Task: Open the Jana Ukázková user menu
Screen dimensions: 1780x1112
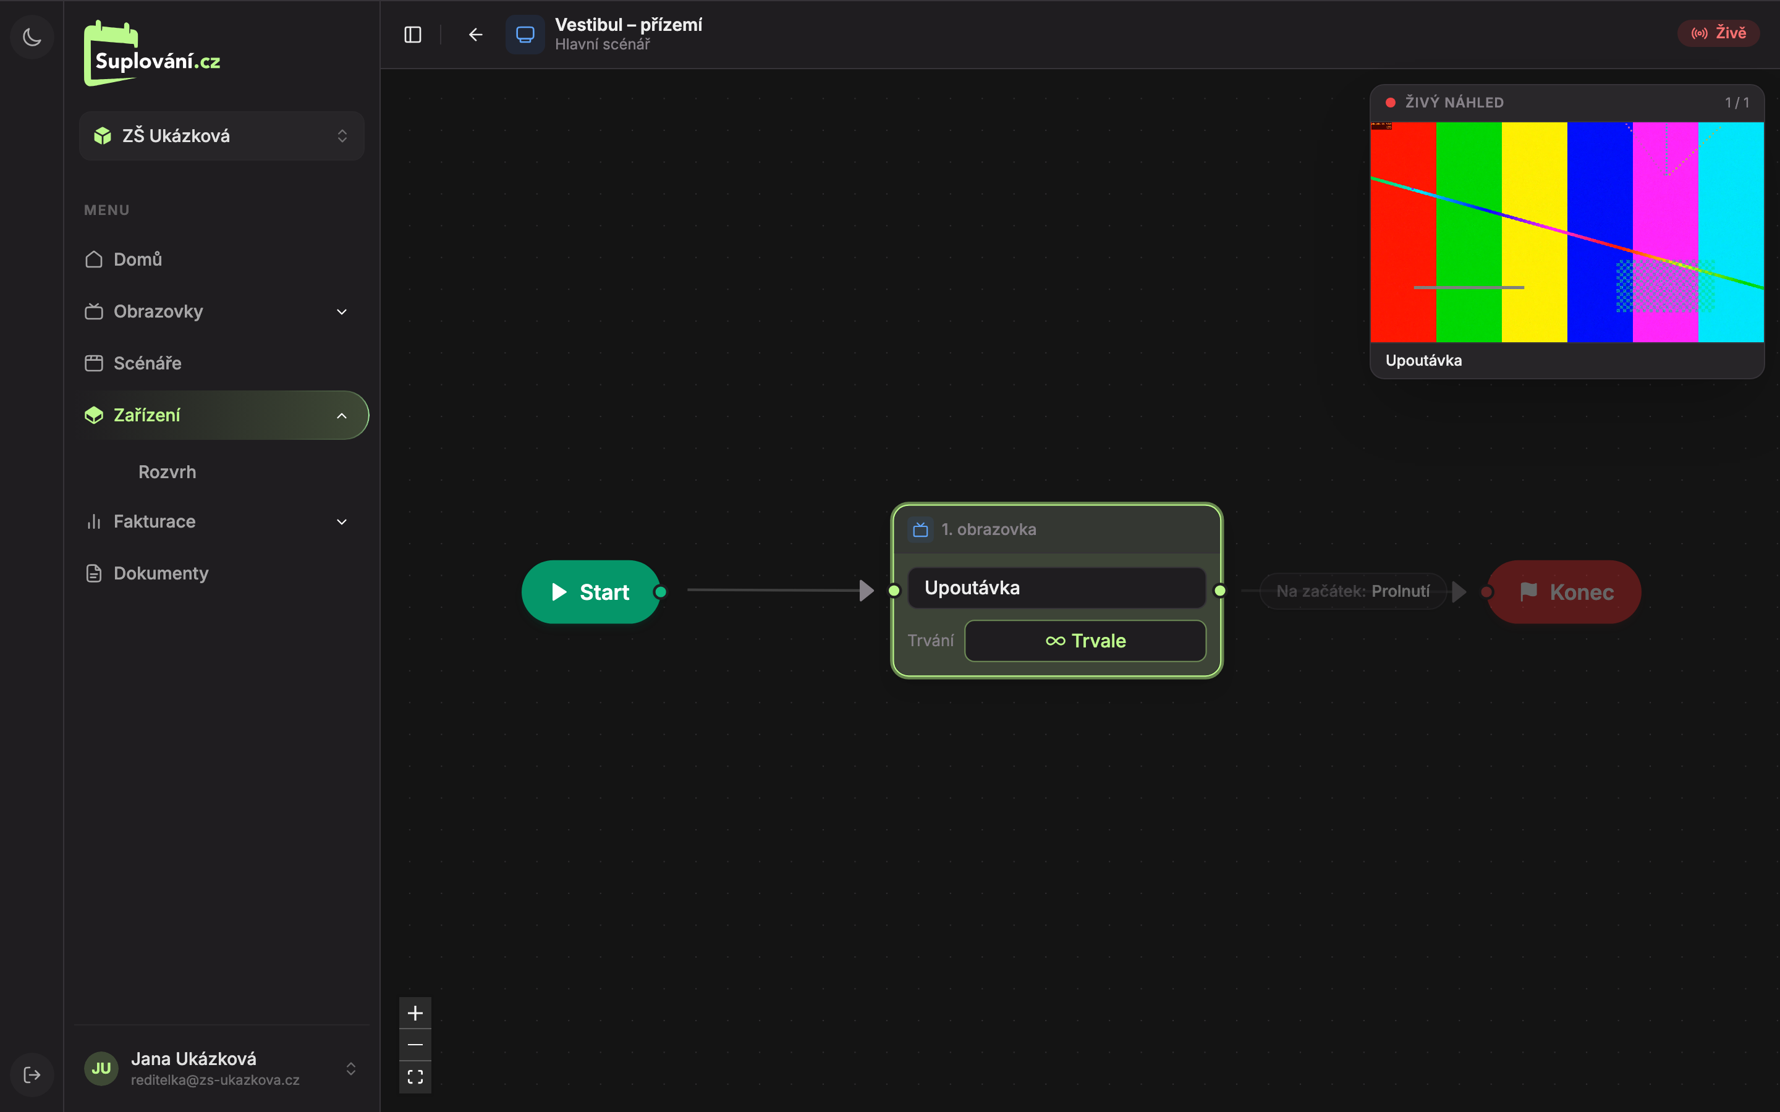Action: (x=221, y=1068)
